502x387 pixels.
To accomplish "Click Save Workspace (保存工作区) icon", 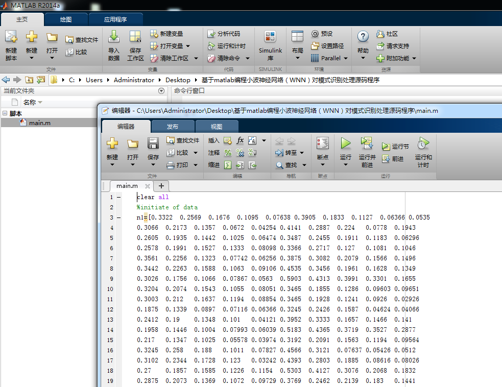I will point(135,37).
